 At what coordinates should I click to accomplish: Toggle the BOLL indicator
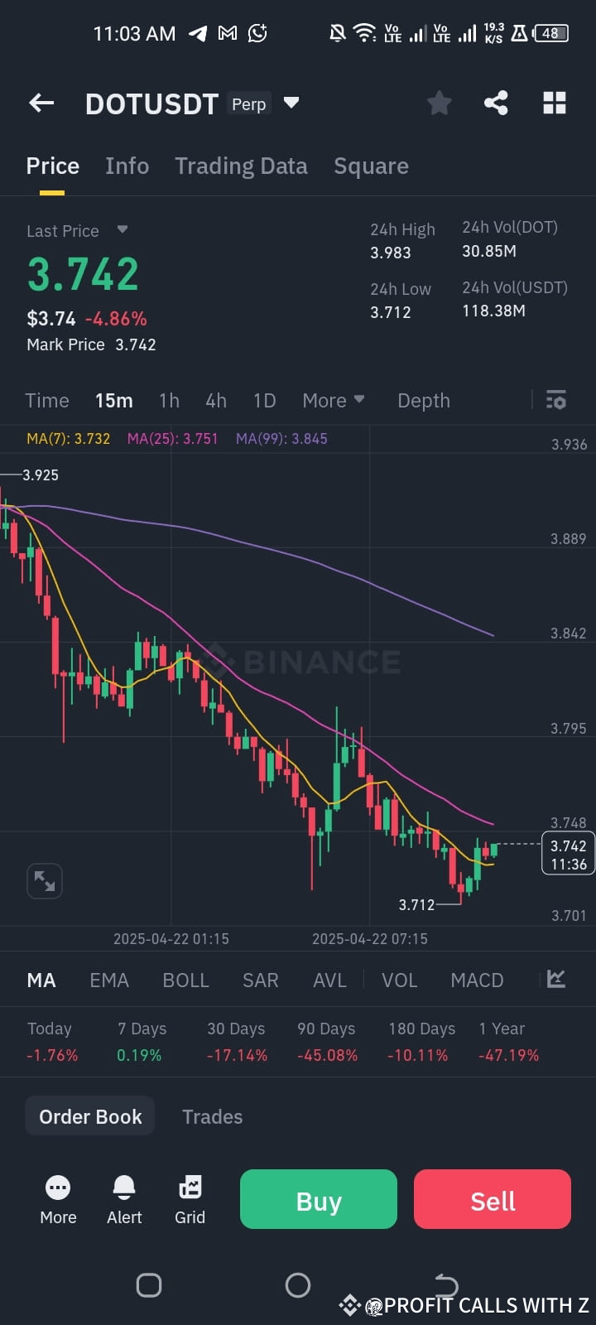[x=185, y=980]
